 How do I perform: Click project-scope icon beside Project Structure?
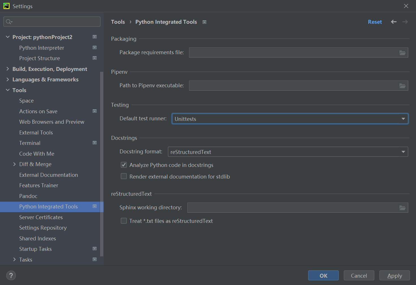(95, 58)
